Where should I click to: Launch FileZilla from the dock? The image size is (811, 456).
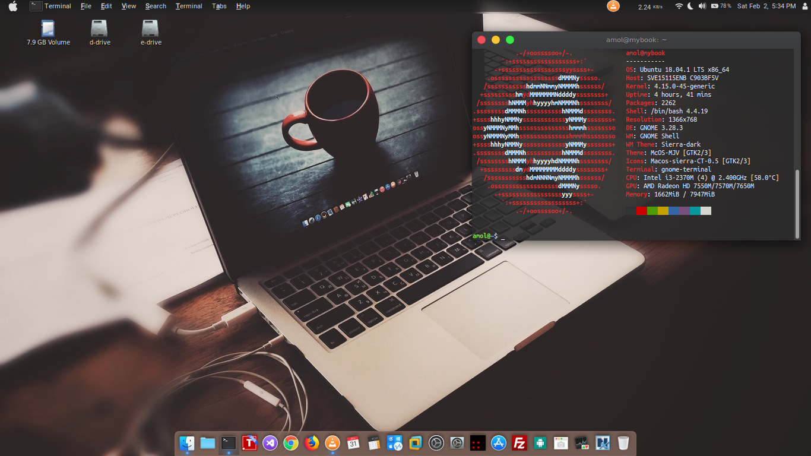[519, 443]
